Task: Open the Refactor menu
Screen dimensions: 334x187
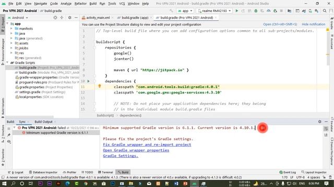Action: coord(80,4)
